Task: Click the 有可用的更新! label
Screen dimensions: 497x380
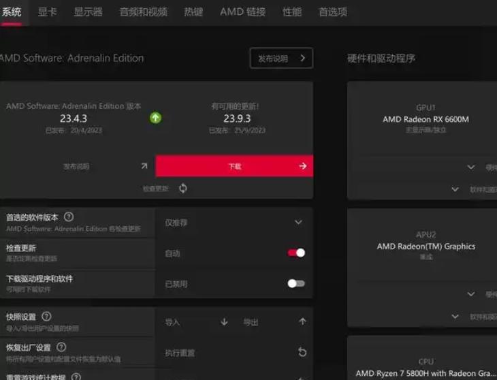Action: pos(235,106)
